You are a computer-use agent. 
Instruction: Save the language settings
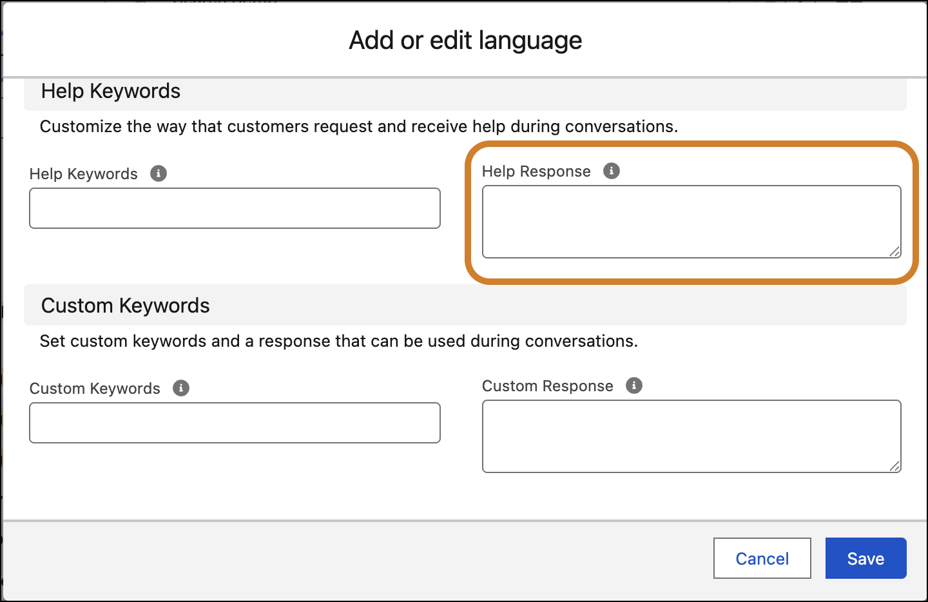[x=865, y=558]
